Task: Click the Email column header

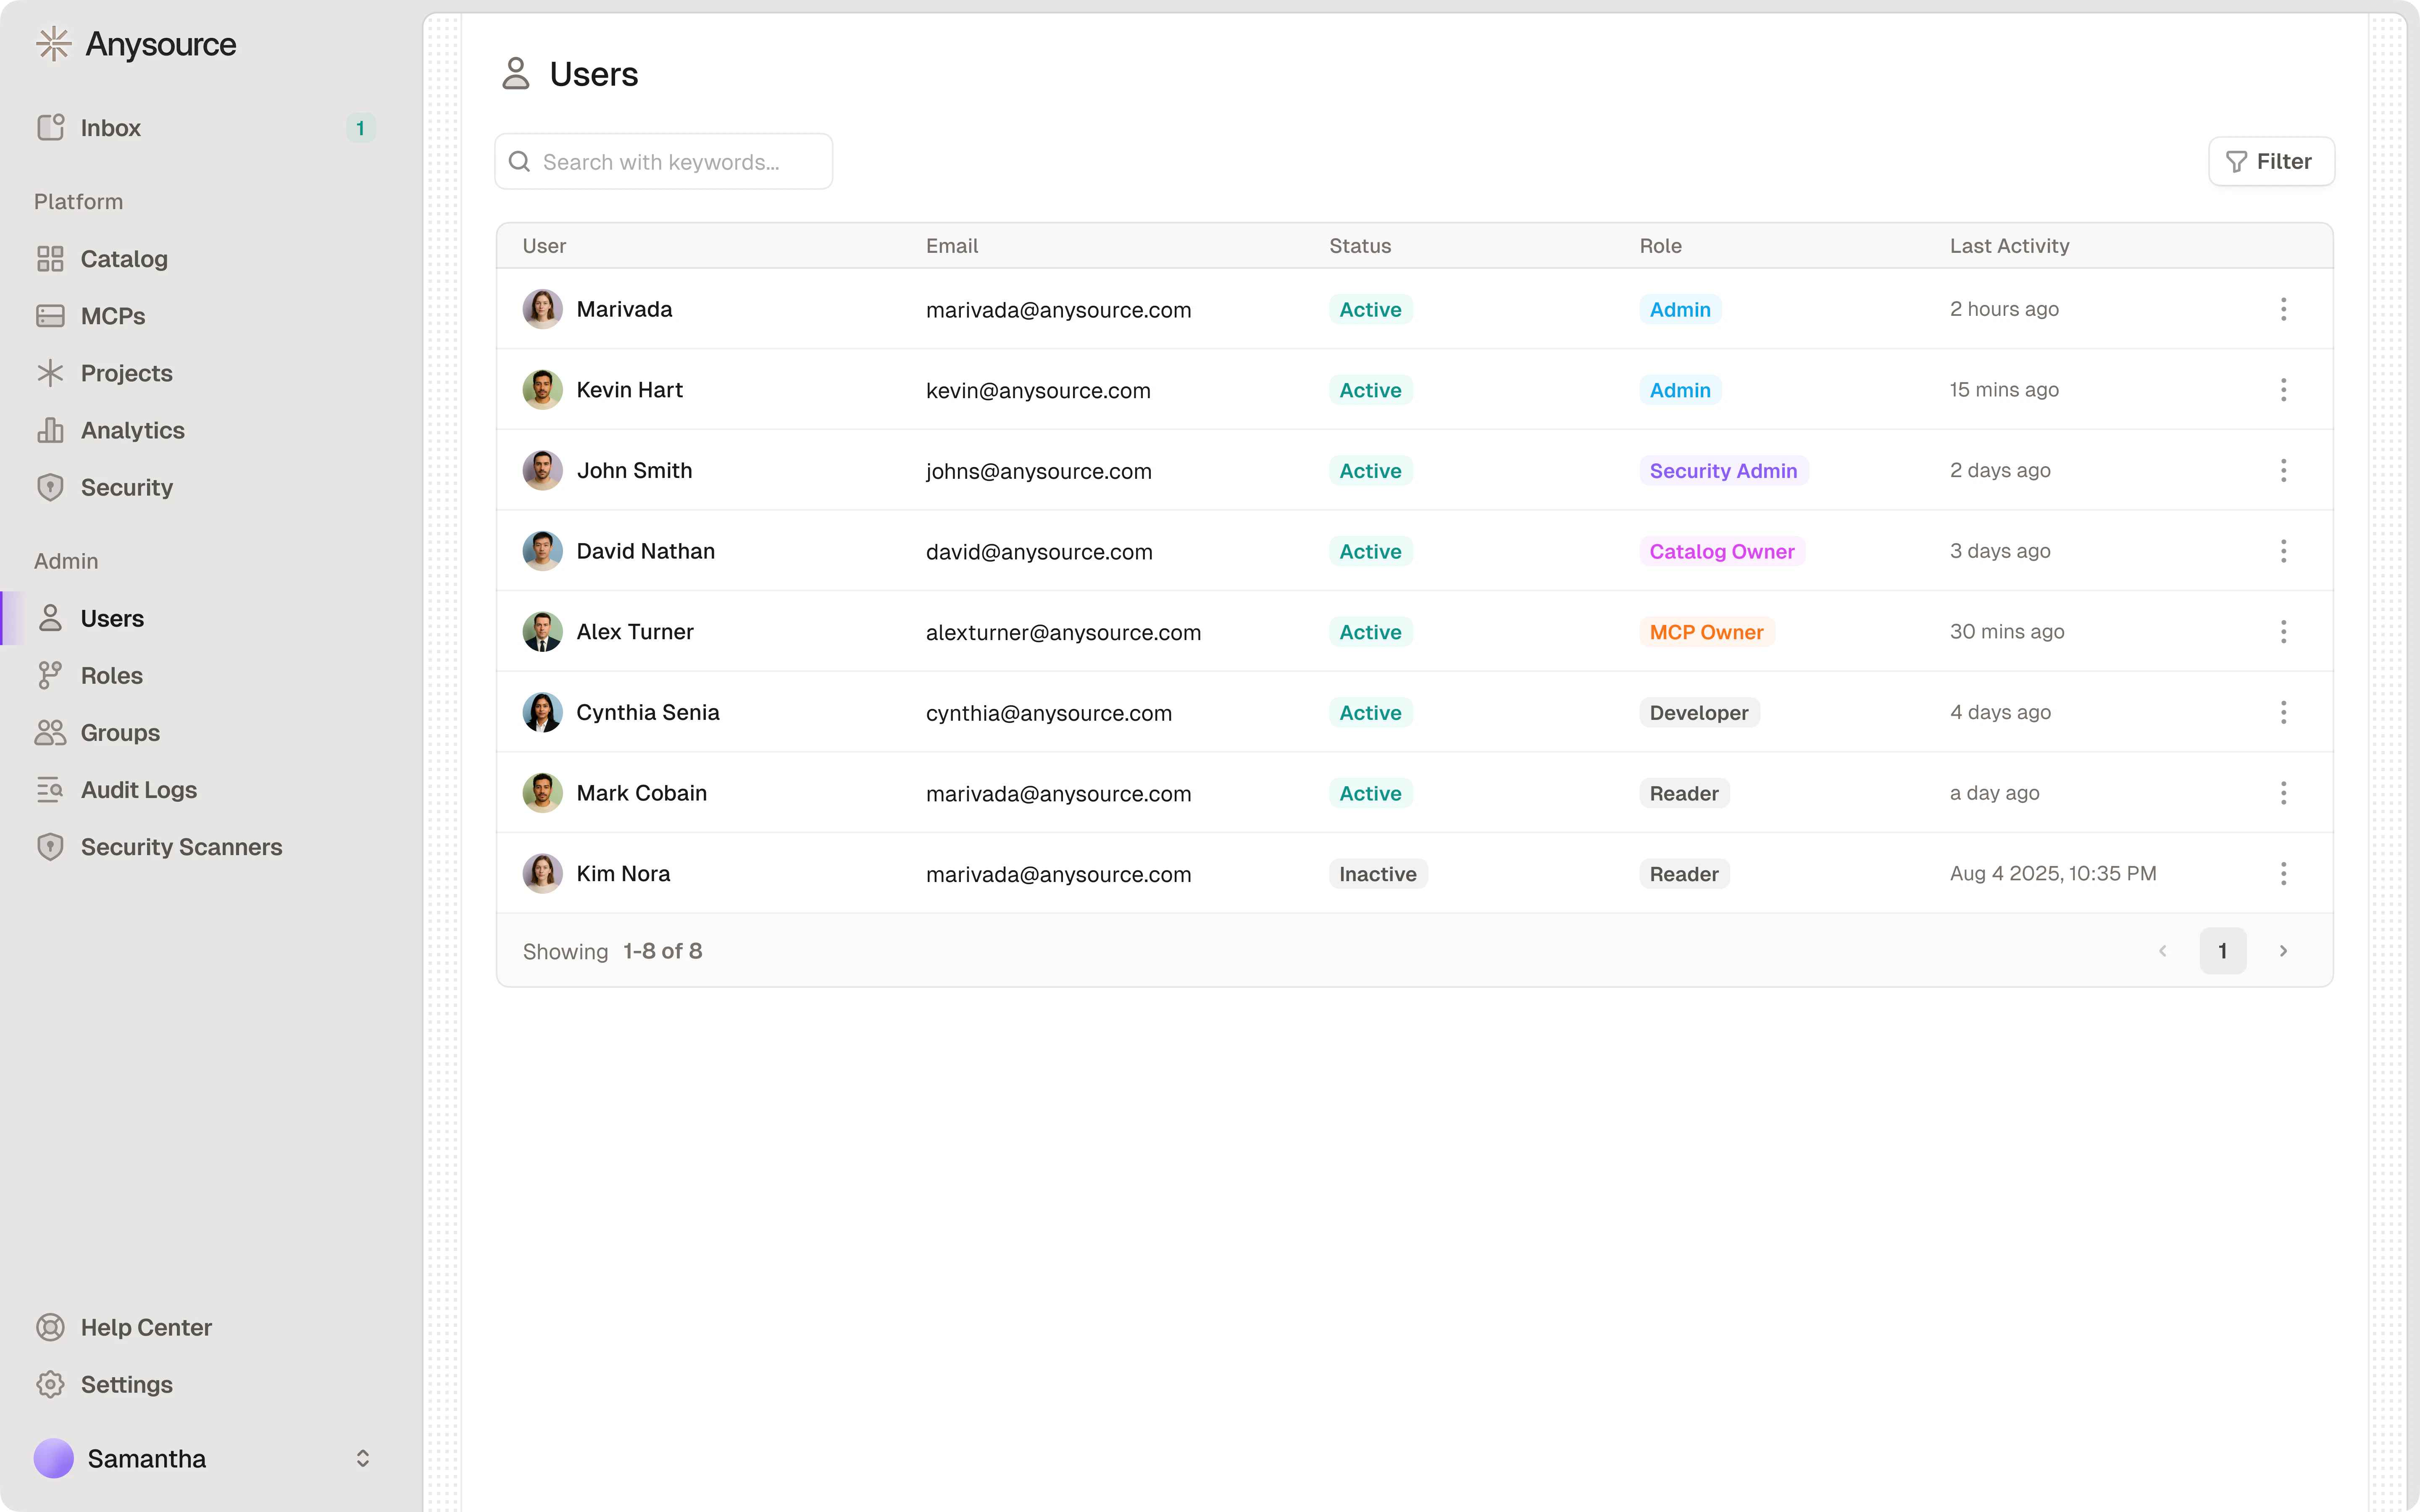Action: click(x=951, y=246)
